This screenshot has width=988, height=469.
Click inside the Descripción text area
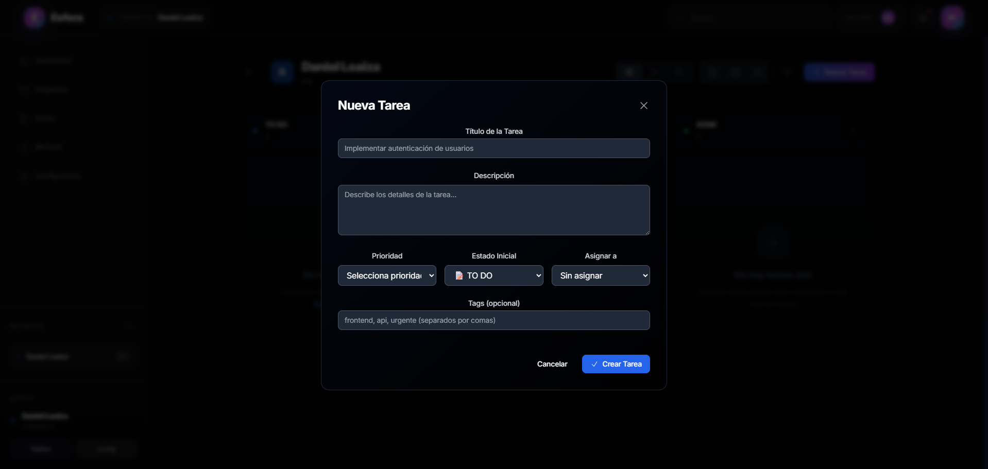[x=493, y=210]
